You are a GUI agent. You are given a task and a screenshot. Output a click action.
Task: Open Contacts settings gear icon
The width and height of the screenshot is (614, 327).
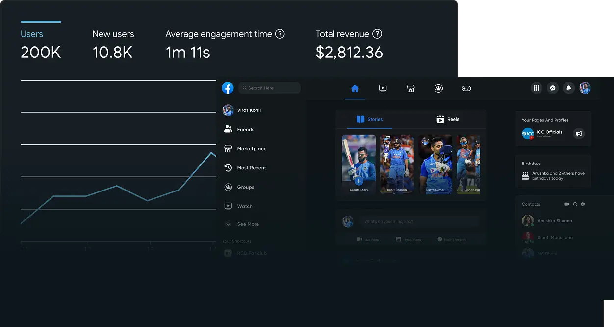point(583,204)
